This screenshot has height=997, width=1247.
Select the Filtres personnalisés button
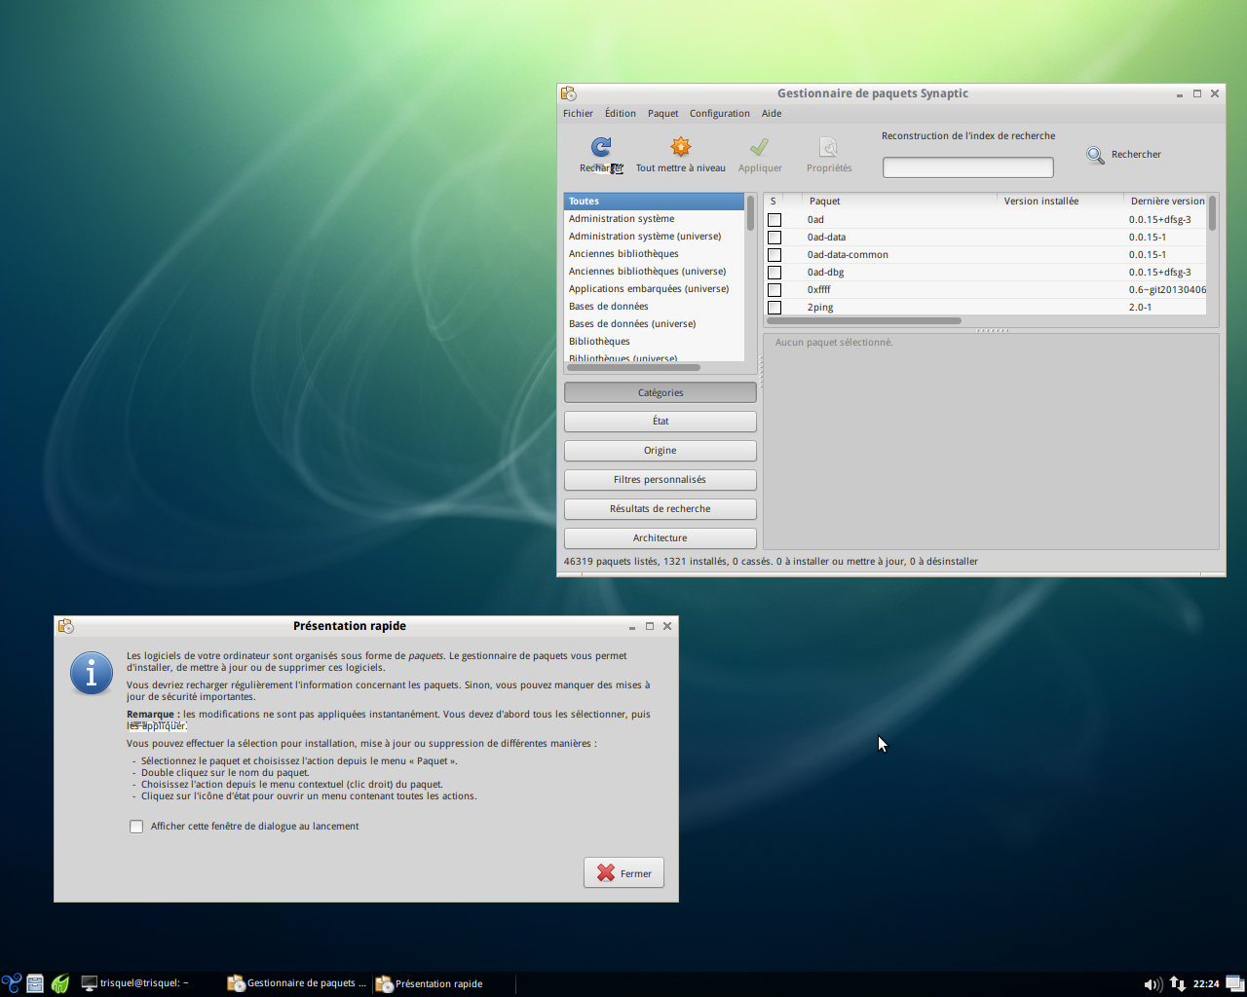coord(661,480)
